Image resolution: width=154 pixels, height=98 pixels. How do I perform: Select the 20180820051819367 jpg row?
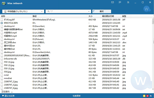[76, 56]
